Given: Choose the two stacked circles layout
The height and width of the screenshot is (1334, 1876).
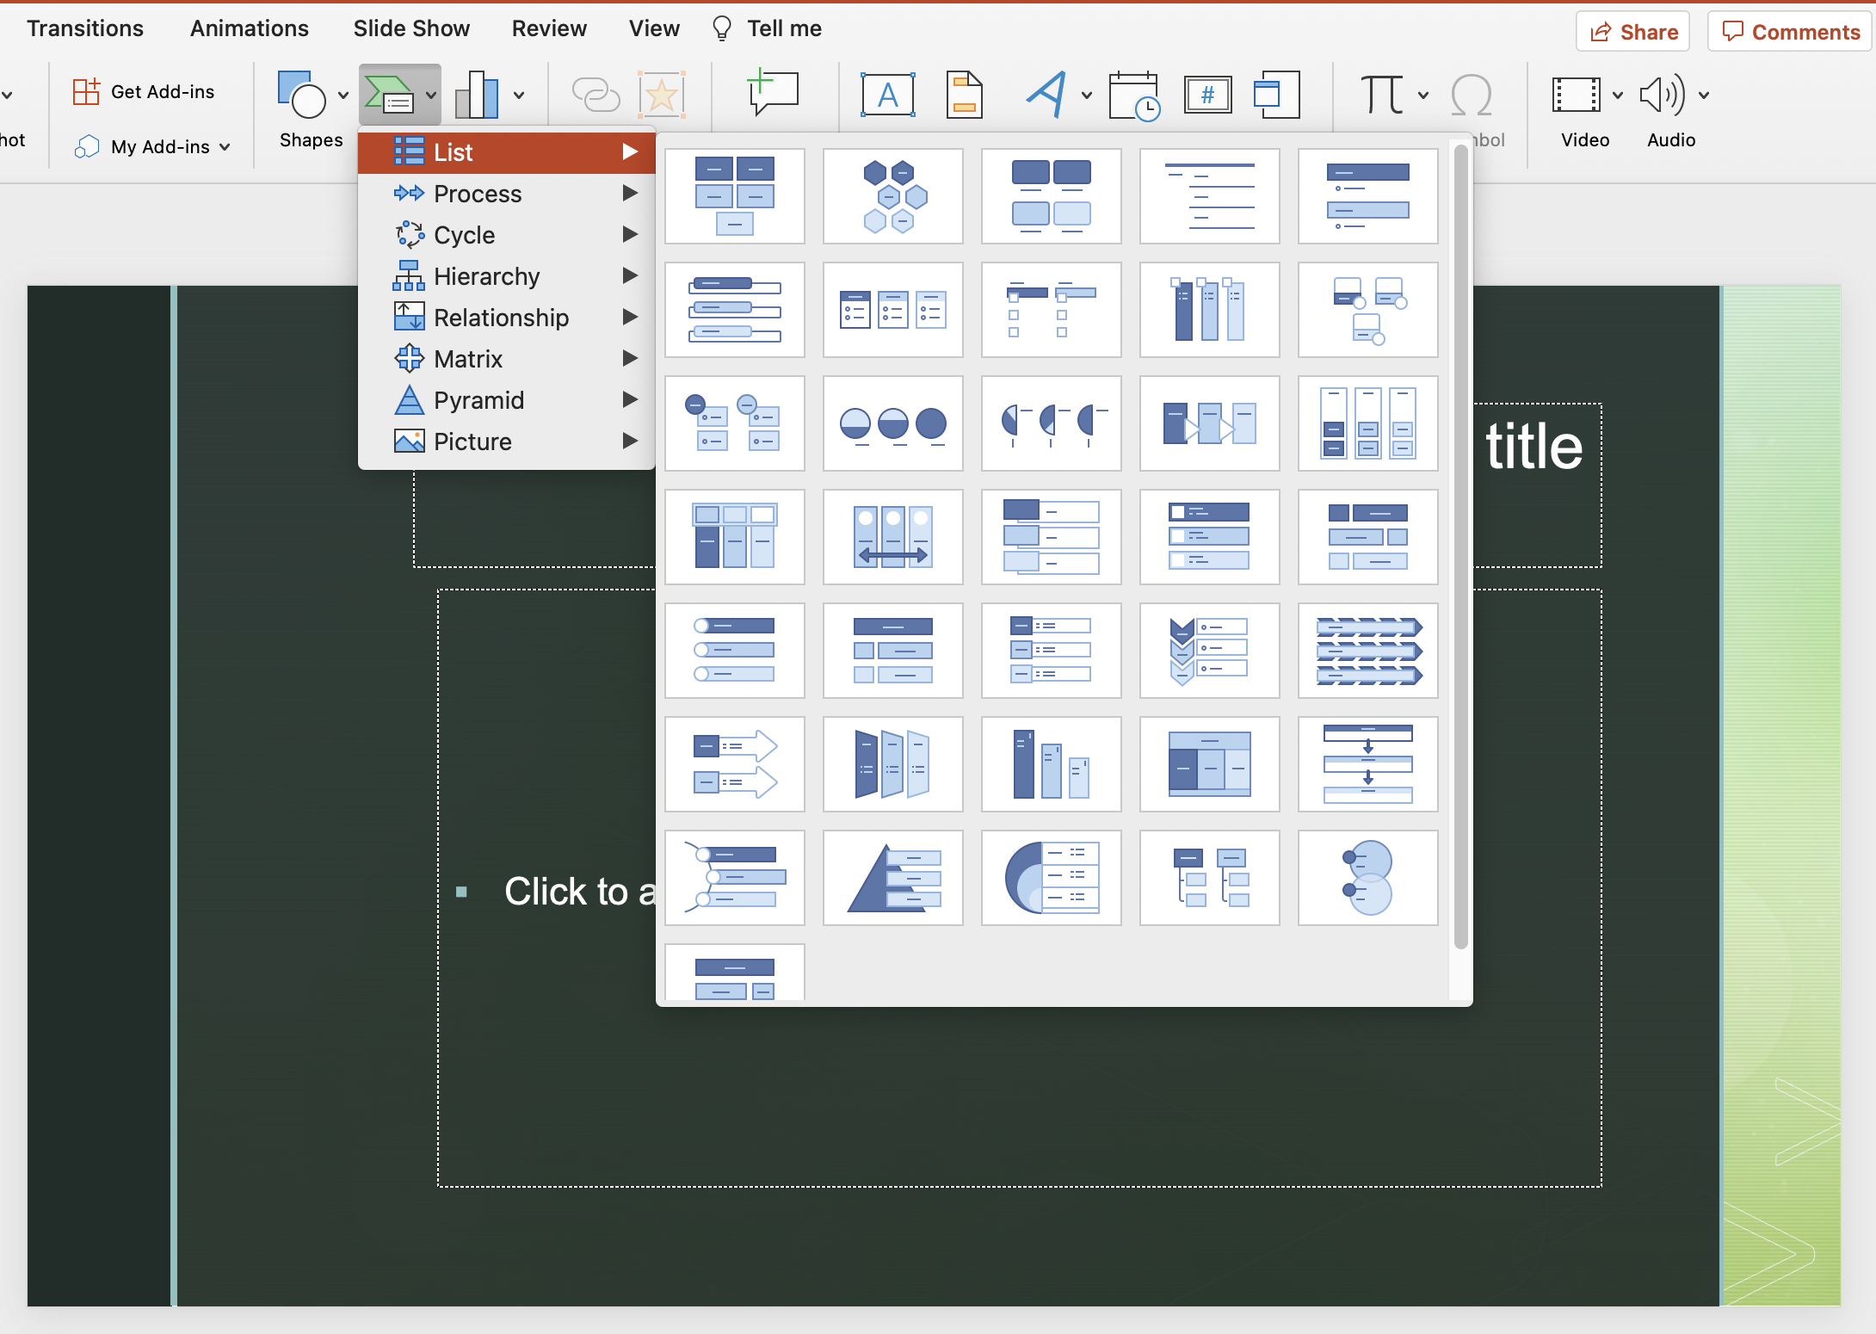Looking at the screenshot, I should (1368, 878).
